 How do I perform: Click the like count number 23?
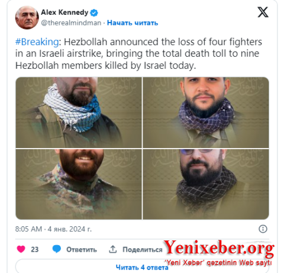point(35,249)
